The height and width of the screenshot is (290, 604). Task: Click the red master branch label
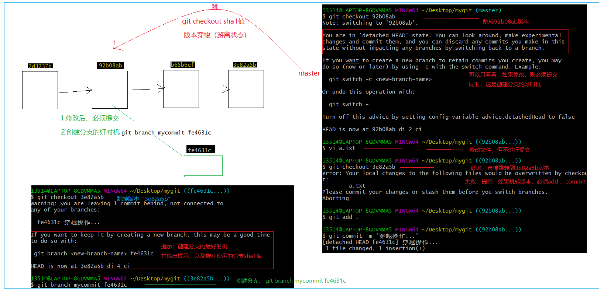(x=309, y=73)
